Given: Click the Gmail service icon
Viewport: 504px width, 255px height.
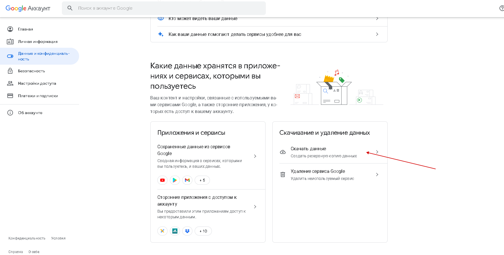Looking at the screenshot, I should pos(187,180).
